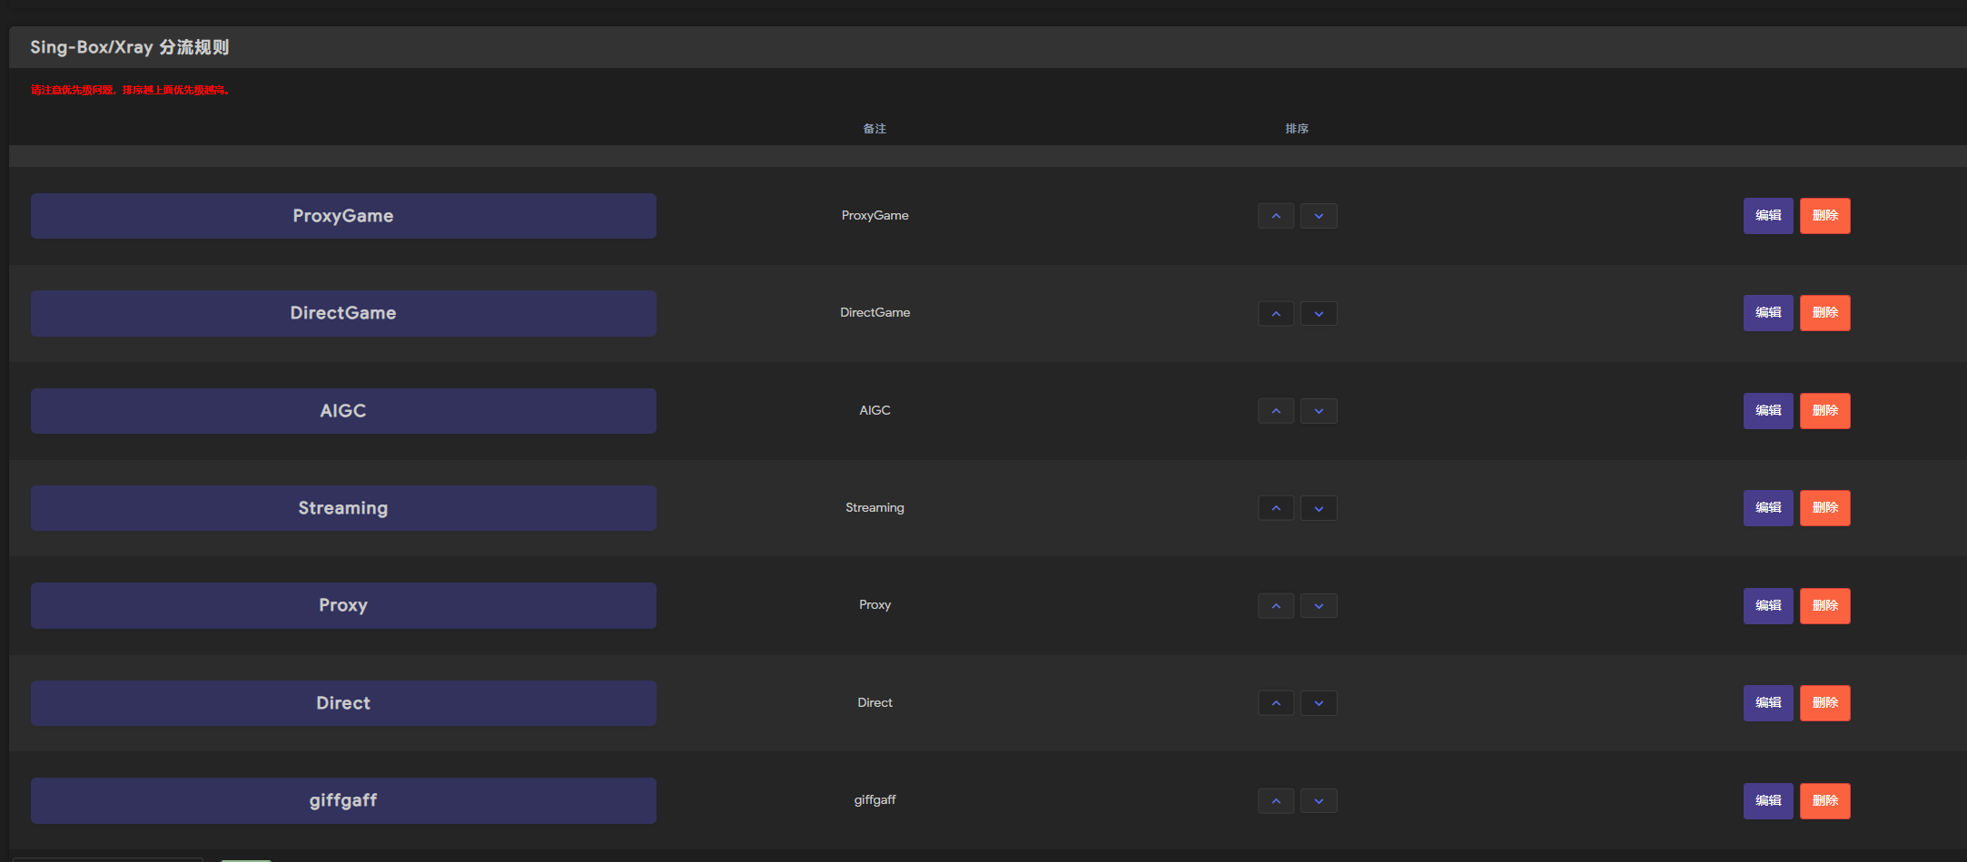Delete the AIGC rule

(x=1824, y=411)
